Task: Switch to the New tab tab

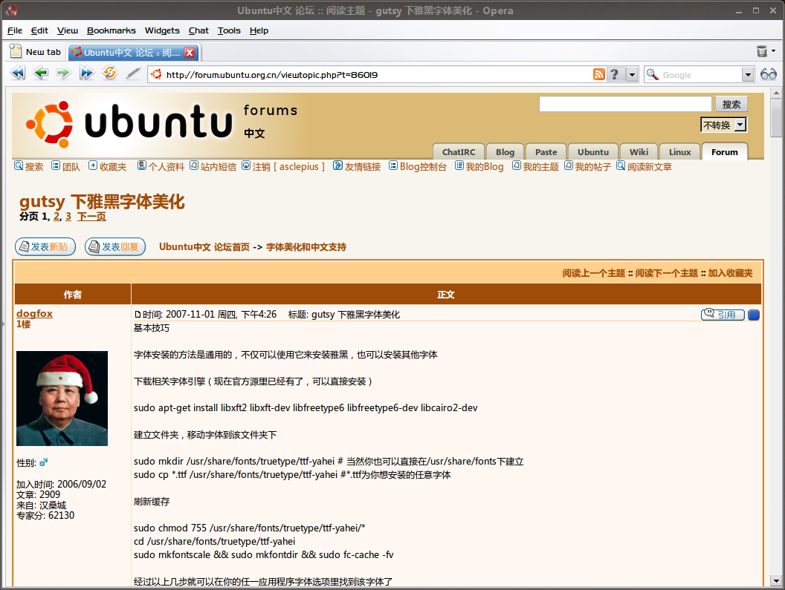Action: tap(36, 52)
